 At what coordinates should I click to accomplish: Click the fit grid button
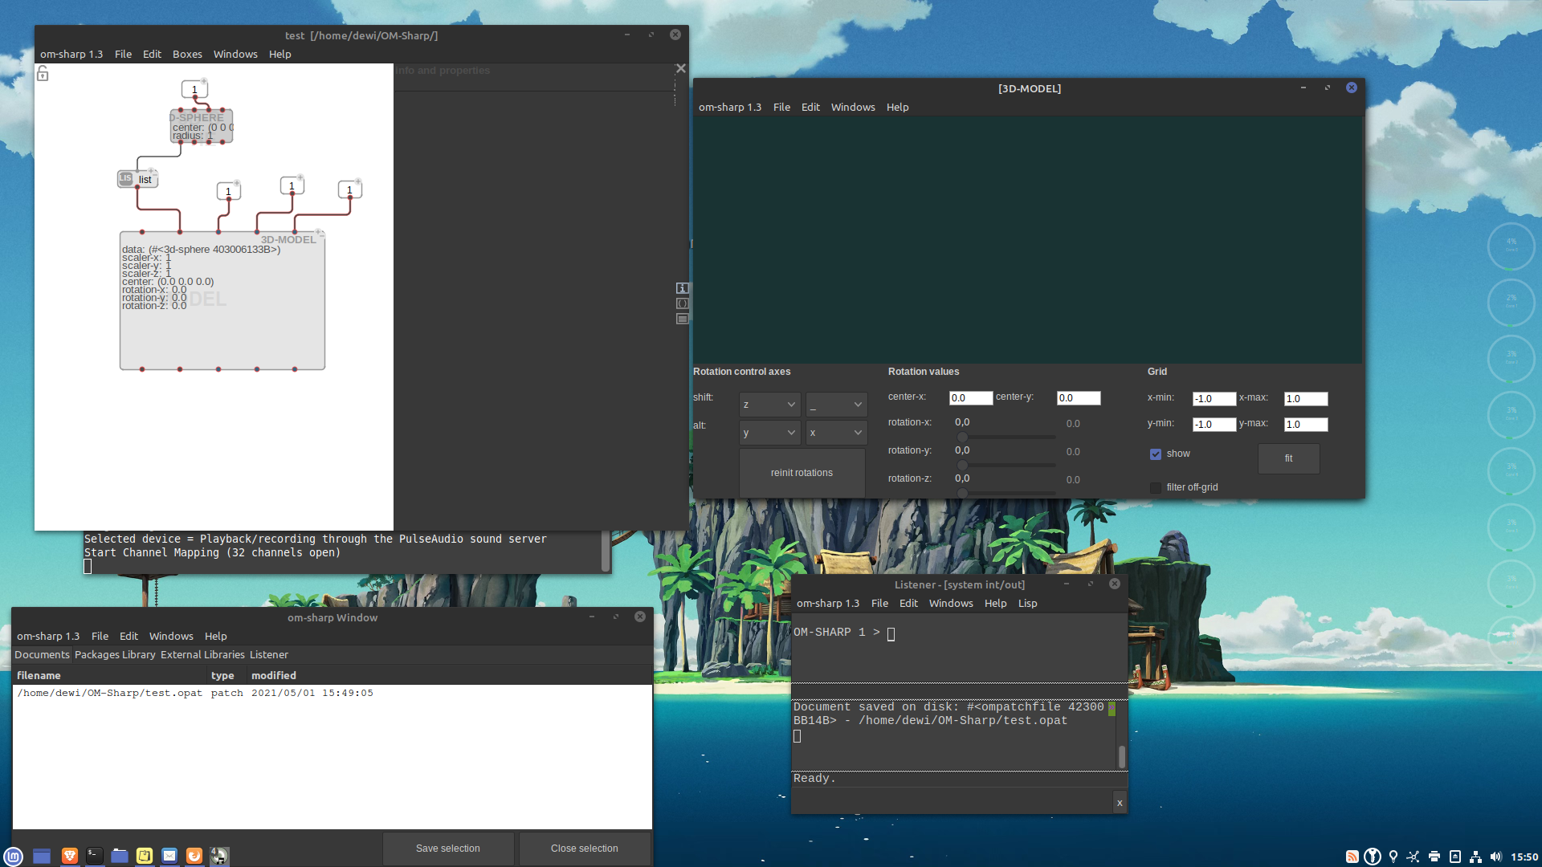(1288, 458)
